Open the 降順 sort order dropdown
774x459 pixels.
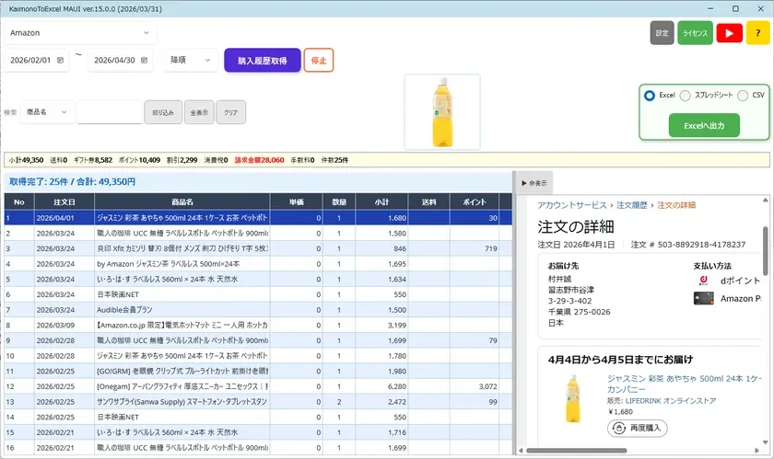pyautogui.click(x=191, y=60)
